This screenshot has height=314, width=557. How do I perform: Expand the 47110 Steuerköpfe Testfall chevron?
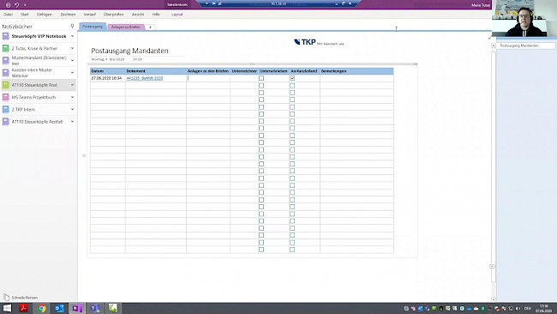[72, 121]
